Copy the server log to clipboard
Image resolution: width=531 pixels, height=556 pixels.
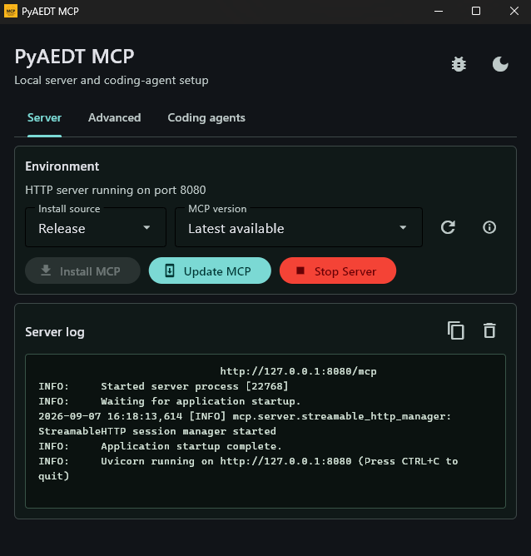pos(456,330)
